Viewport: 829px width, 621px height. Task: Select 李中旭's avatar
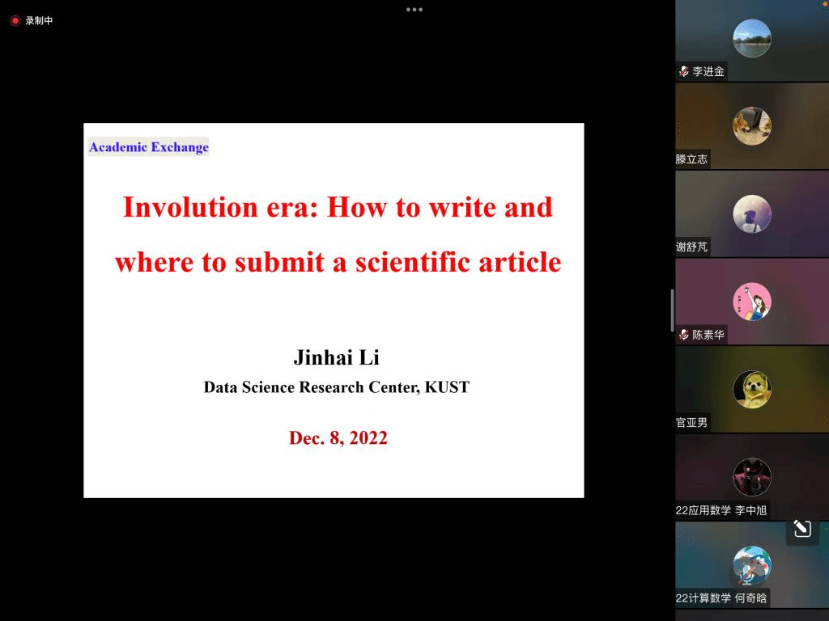[x=751, y=477]
